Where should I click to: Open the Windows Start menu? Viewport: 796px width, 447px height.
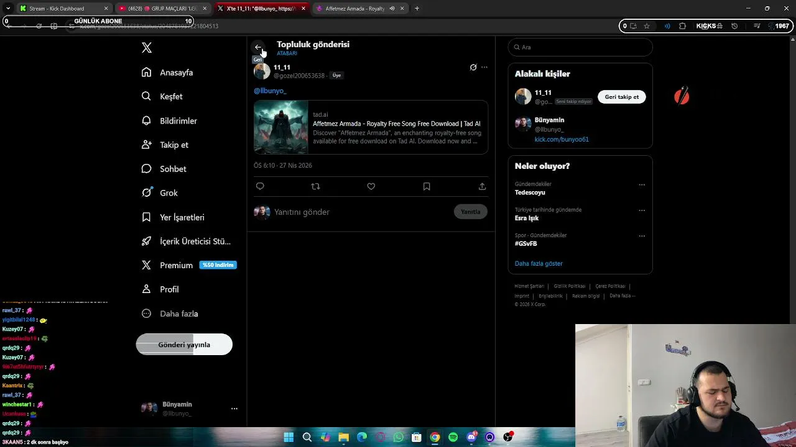click(289, 437)
